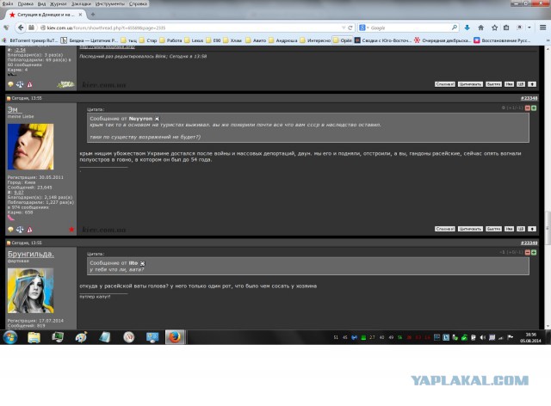
Task: Go back with the browser Back arrow
Action: click(x=21, y=28)
